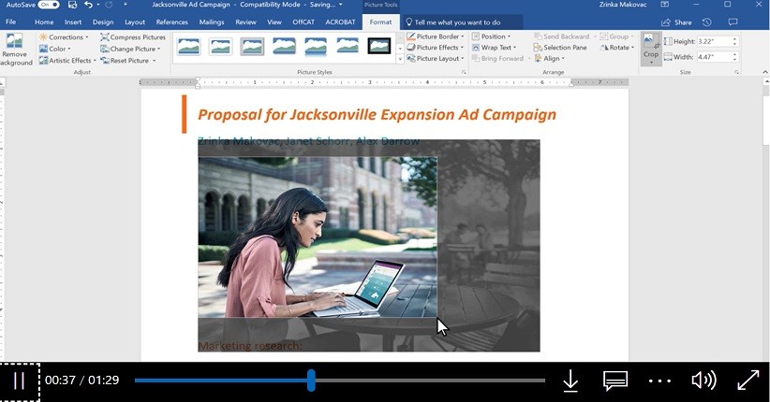Toggle the AutoSave switch
The width and height of the screenshot is (770, 402).
[x=48, y=5]
